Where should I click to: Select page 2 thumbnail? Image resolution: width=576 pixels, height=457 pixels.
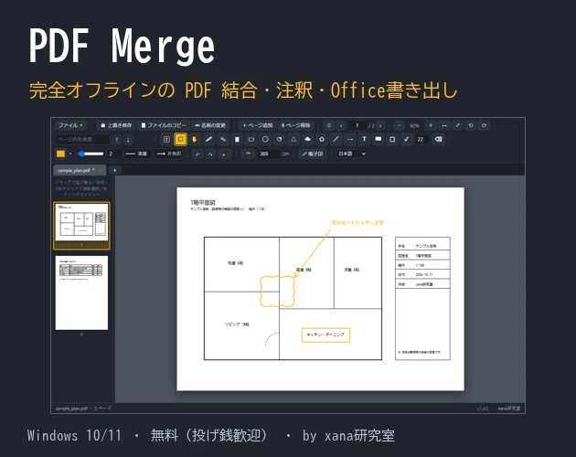81,292
